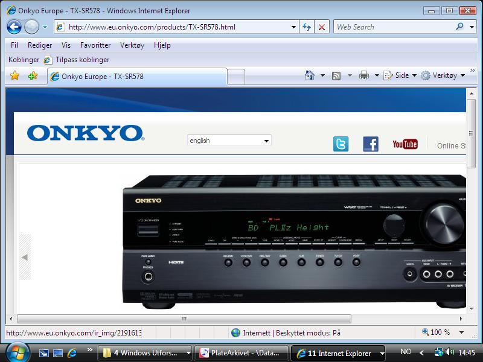This screenshot has width=483, height=362.
Task: Expand the Print options dropdown arrow
Action: (376, 75)
